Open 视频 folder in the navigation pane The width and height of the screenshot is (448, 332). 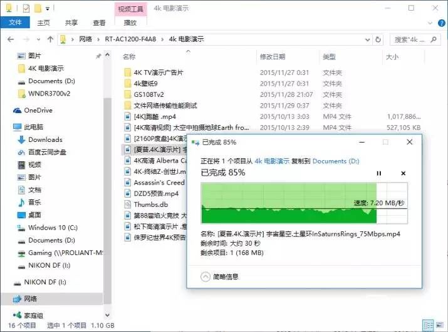pos(34,164)
